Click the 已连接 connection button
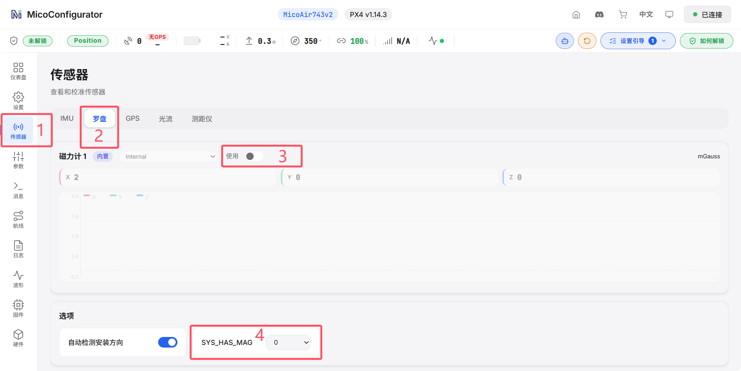 tap(707, 14)
